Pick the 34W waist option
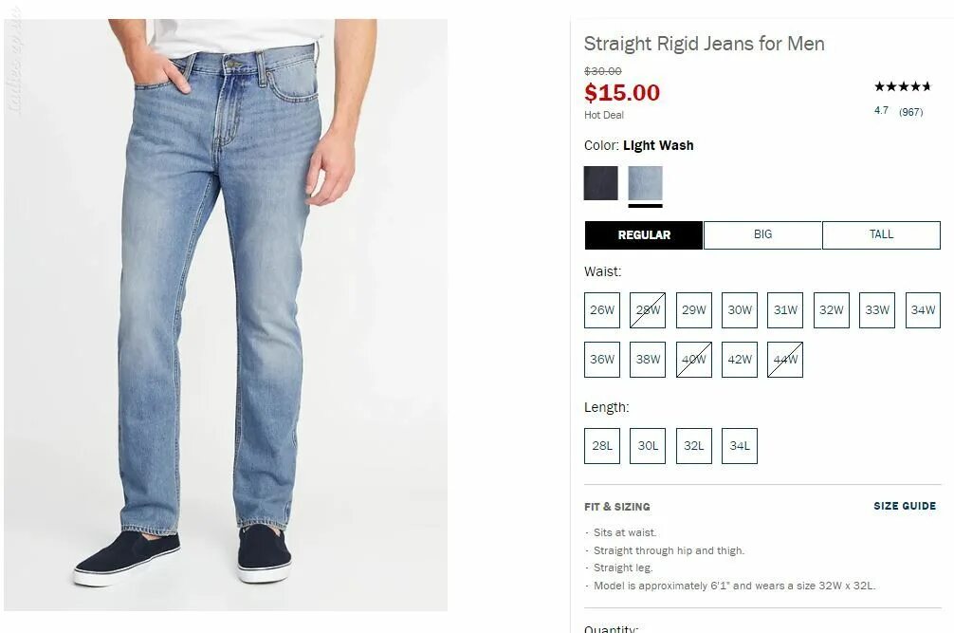 tap(923, 309)
